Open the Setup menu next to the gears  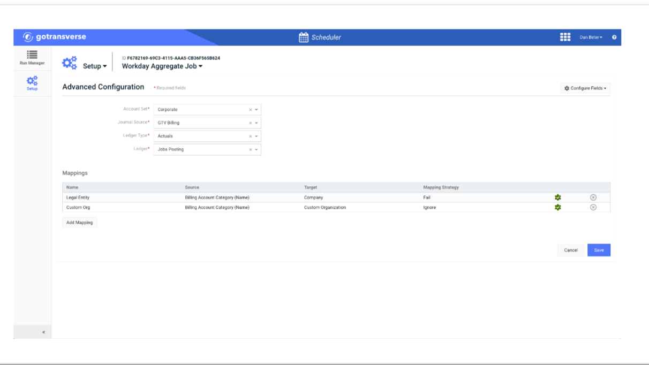tap(94, 66)
